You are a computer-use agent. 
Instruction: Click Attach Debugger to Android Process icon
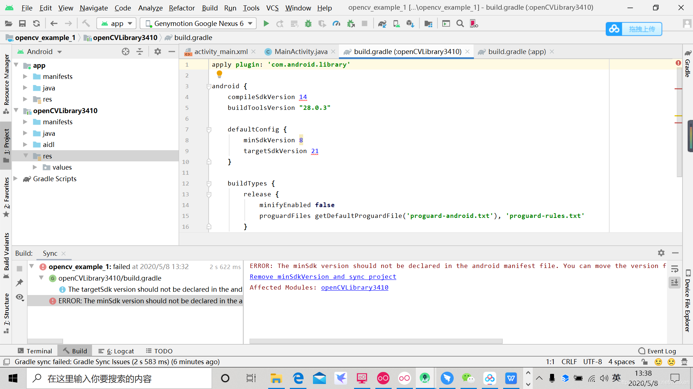pos(351,24)
